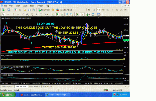The image size is (156, 101).
Task: Select the M30 timeframe
Action: coord(103,10)
